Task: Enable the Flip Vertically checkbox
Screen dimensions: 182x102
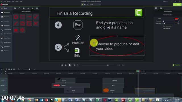Action: pos(162,29)
